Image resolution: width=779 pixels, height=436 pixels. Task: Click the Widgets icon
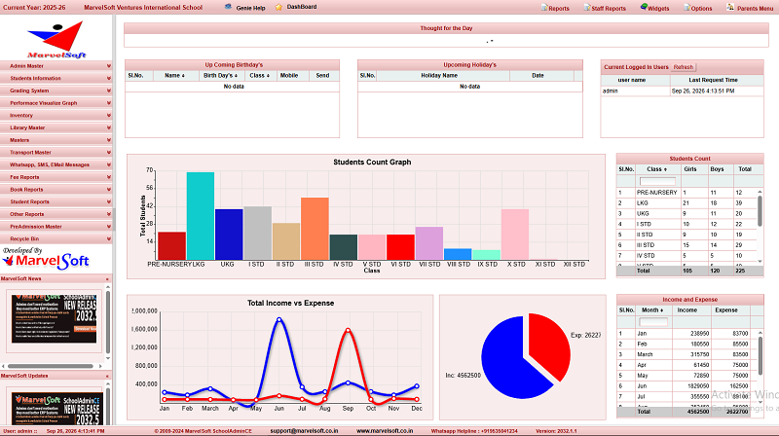pos(644,7)
